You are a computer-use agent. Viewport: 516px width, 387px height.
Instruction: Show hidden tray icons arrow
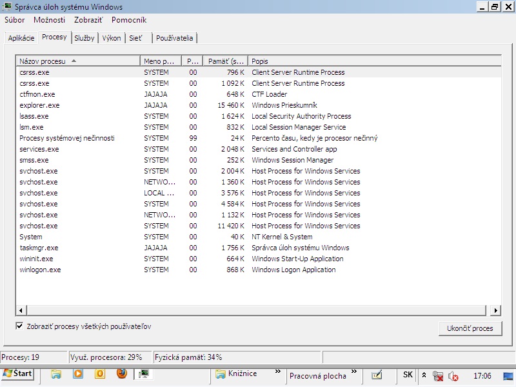[x=424, y=375]
